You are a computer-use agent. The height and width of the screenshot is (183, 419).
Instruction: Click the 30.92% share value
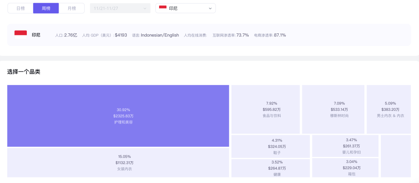(x=123, y=110)
